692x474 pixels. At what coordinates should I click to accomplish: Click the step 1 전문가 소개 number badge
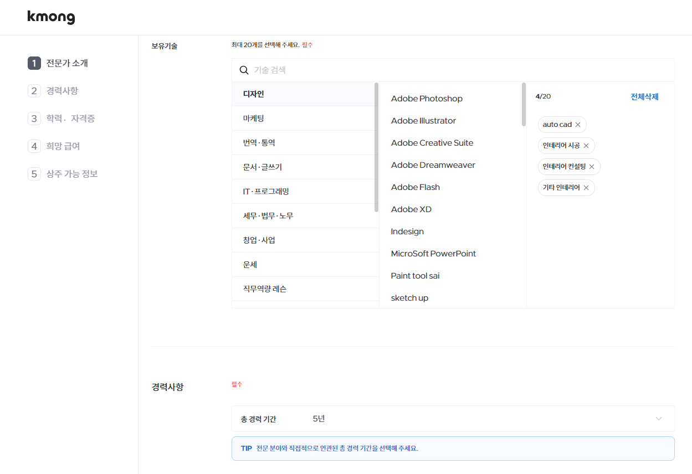click(x=34, y=63)
